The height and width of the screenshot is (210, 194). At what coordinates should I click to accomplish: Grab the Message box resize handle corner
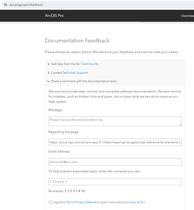[x=180, y=124]
